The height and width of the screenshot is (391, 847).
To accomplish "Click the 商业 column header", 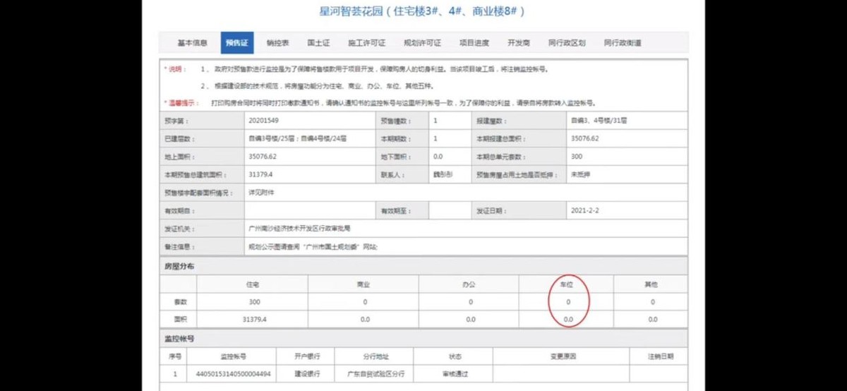I will click(x=364, y=284).
